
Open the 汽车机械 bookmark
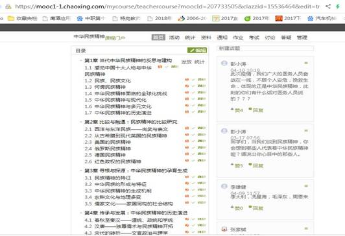coord(322,18)
